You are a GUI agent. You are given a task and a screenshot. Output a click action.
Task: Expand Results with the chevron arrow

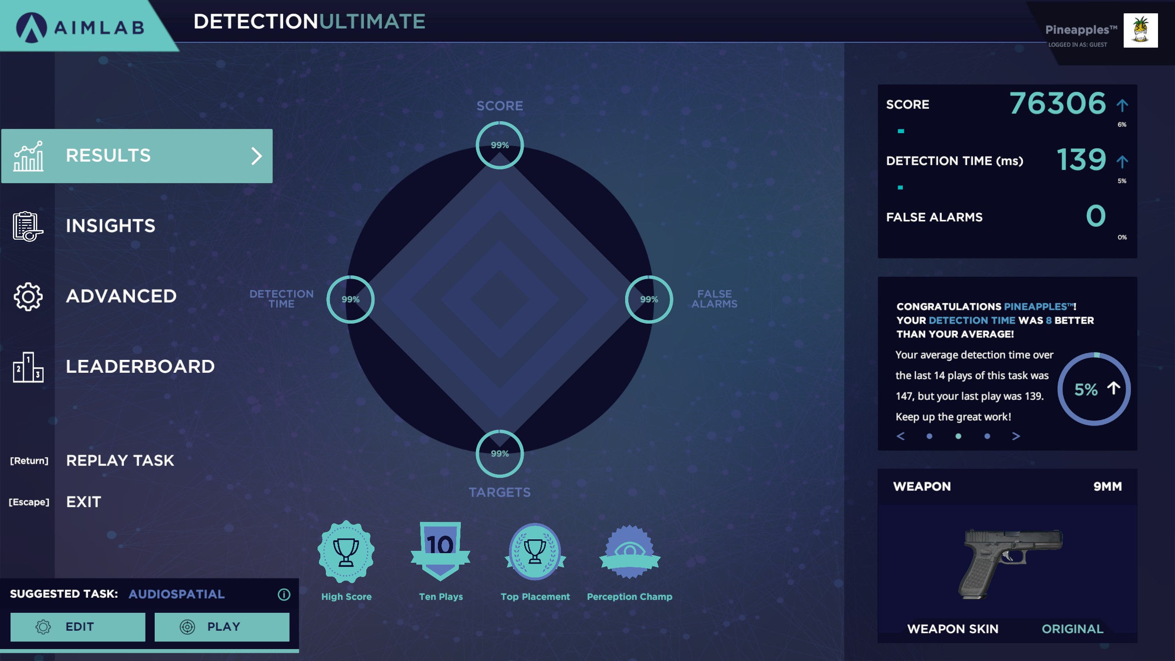[x=257, y=156]
